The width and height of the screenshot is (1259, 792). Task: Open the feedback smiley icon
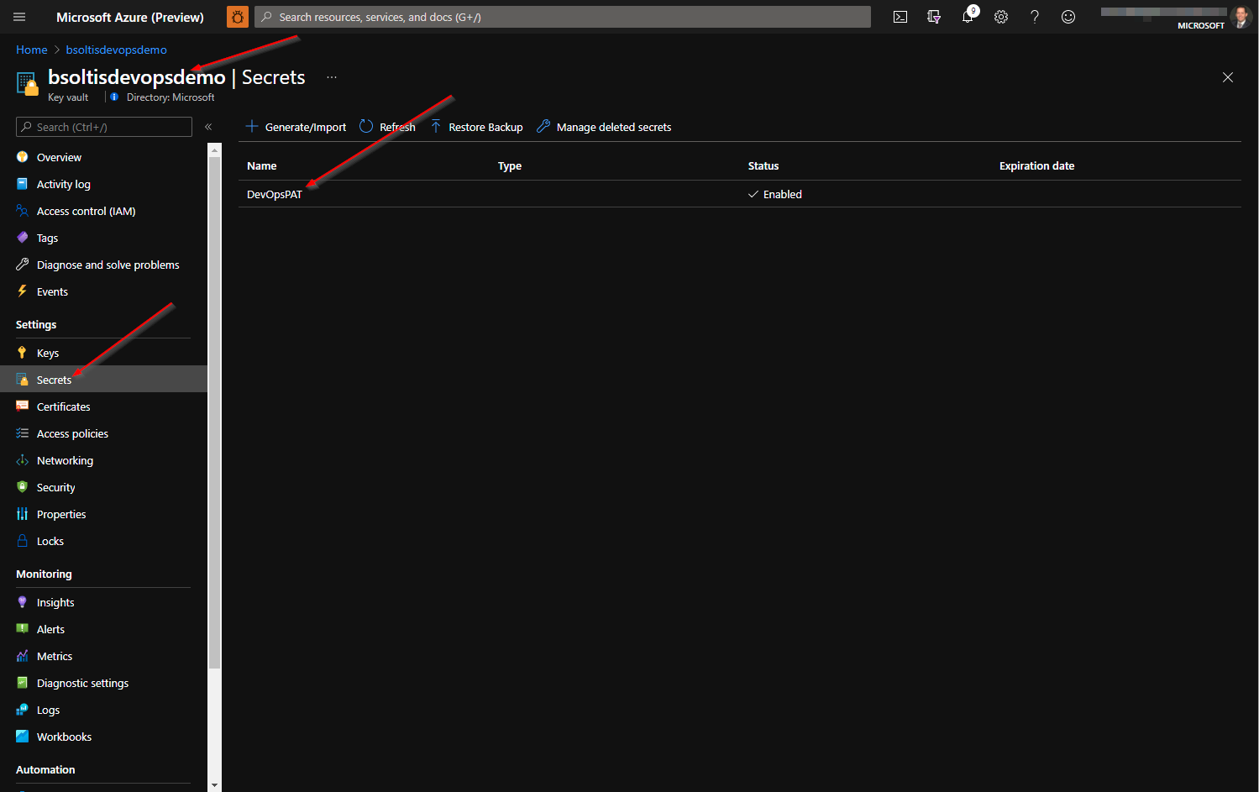(1068, 17)
